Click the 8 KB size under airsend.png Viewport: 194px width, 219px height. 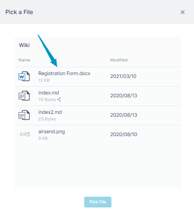[x=43, y=139]
